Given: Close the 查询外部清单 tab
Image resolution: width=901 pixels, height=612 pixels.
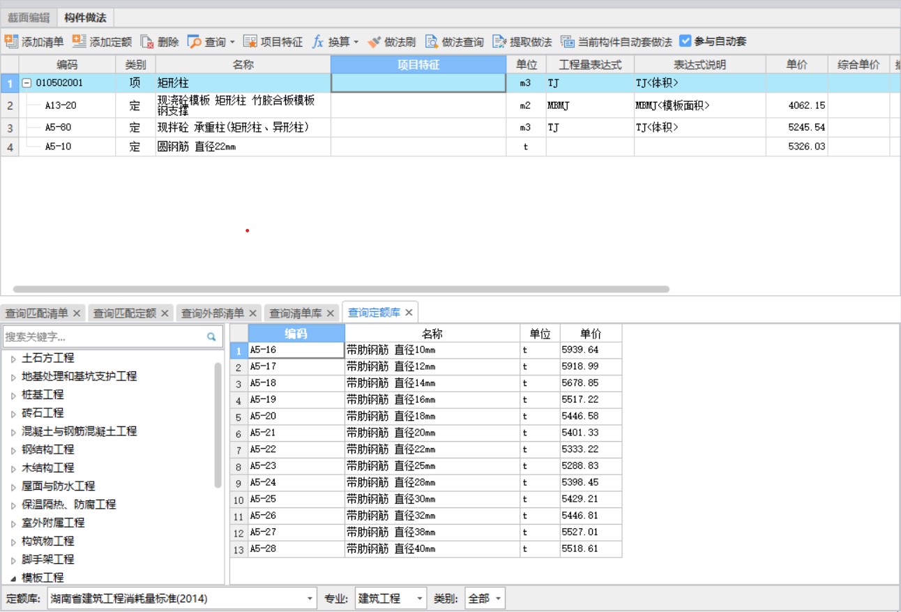Looking at the screenshot, I should point(252,313).
